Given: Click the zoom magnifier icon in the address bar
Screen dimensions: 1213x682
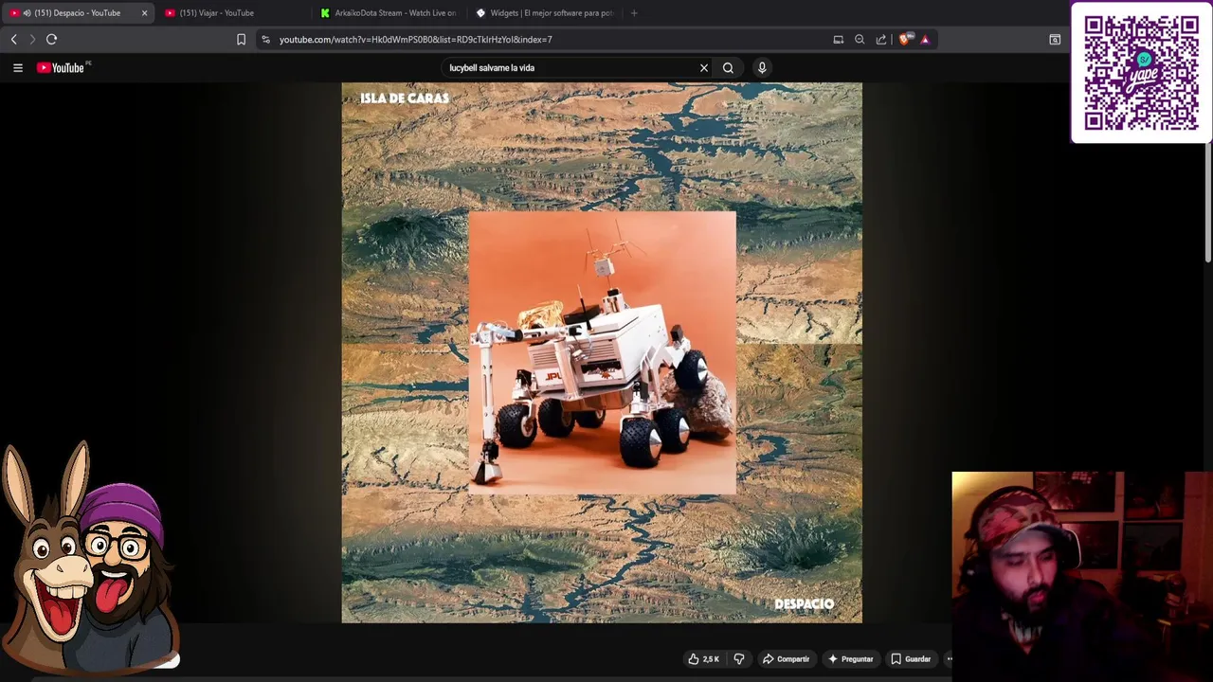Looking at the screenshot, I should [860, 39].
